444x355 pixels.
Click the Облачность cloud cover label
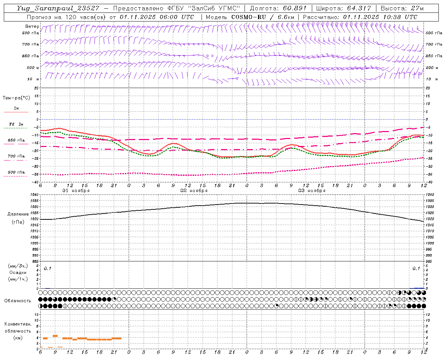coord(17,301)
